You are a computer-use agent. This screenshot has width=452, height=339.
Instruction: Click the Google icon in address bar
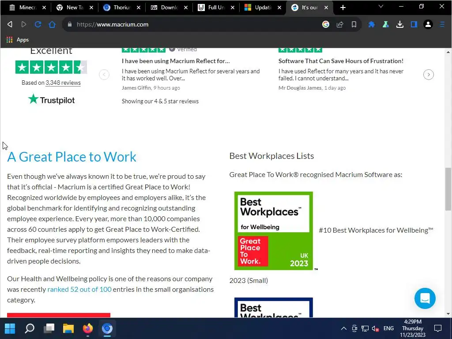(x=326, y=25)
